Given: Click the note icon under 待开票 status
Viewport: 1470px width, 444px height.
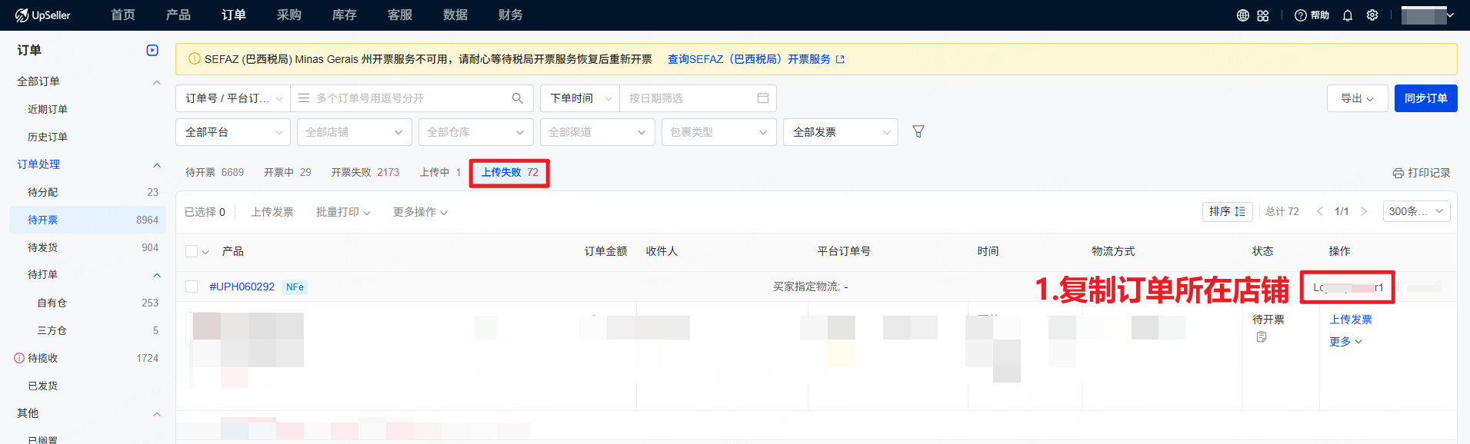Looking at the screenshot, I should pos(1262,337).
